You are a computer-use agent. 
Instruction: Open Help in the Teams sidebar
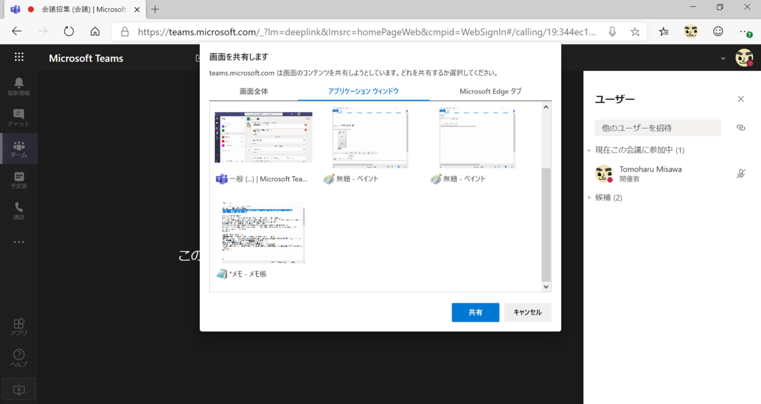(x=19, y=358)
